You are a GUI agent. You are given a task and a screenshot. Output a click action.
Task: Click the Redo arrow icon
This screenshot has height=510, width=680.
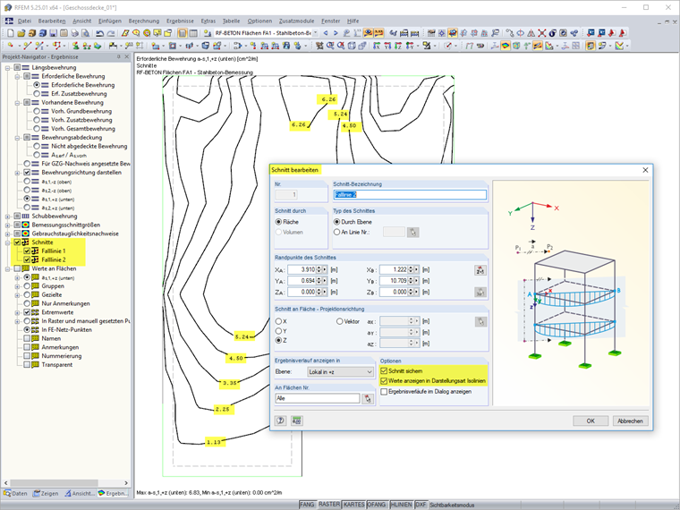(x=111, y=33)
